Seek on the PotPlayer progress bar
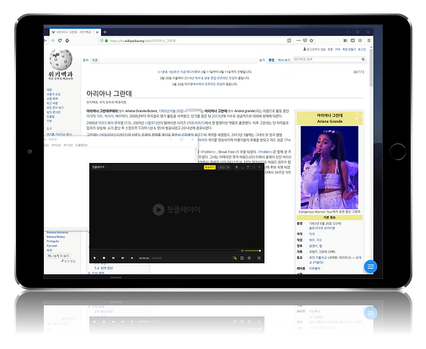 (x=166, y=250)
